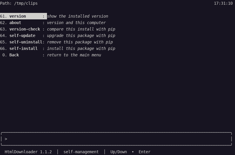The height and width of the screenshot is (155, 235).
Task: Click the 'show the installed version' description
Action: click(78, 16)
